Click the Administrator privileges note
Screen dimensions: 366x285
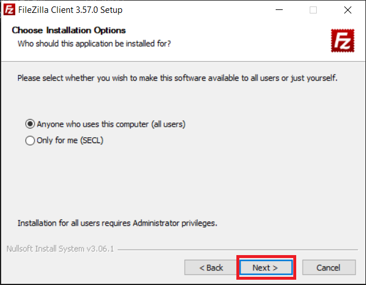[117, 223]
